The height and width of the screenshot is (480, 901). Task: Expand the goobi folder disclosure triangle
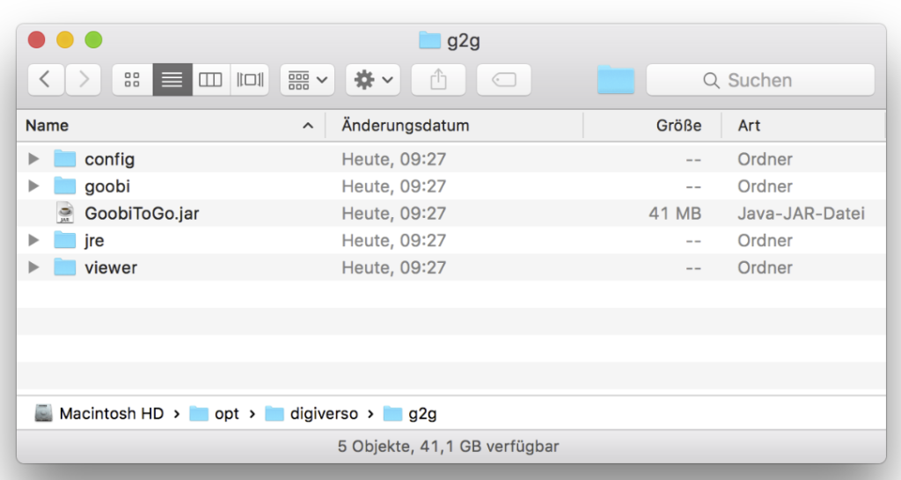[x=33, y=186]
